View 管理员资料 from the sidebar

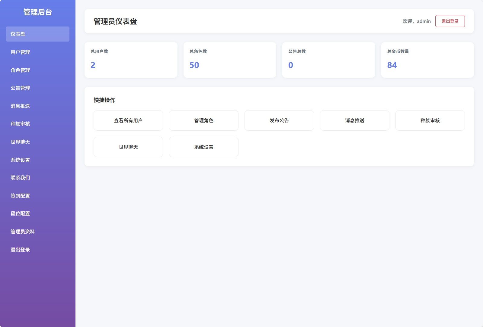coord(23,232)
